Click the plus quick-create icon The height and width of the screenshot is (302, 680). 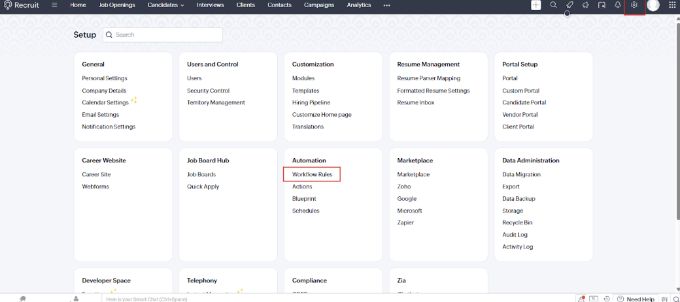tap(536, 5)
